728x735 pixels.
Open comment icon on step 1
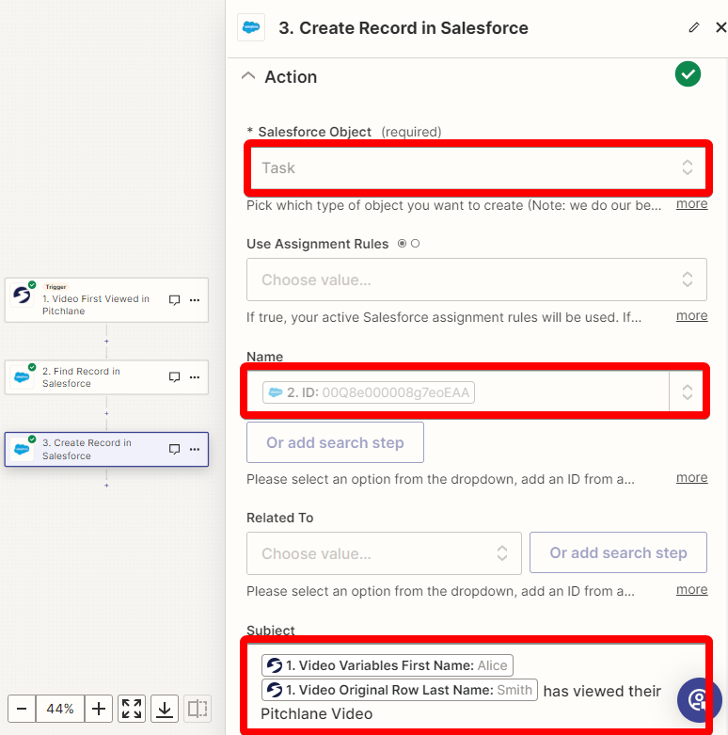coord(174,300)
